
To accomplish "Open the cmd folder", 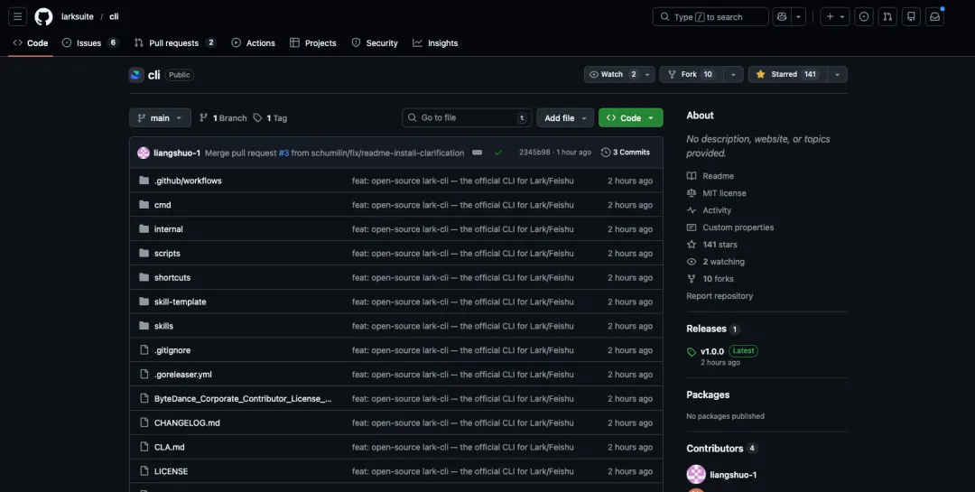I will (x=162, y=205).
